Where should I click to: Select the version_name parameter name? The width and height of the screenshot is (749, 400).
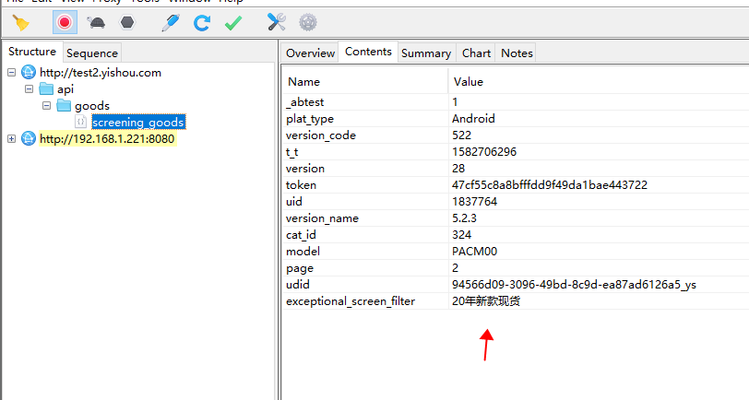pos(322,218)
